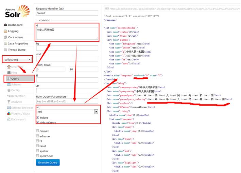Click the q text area resize handle
This screenshot has width=241, height=173.
pos(97,38)
